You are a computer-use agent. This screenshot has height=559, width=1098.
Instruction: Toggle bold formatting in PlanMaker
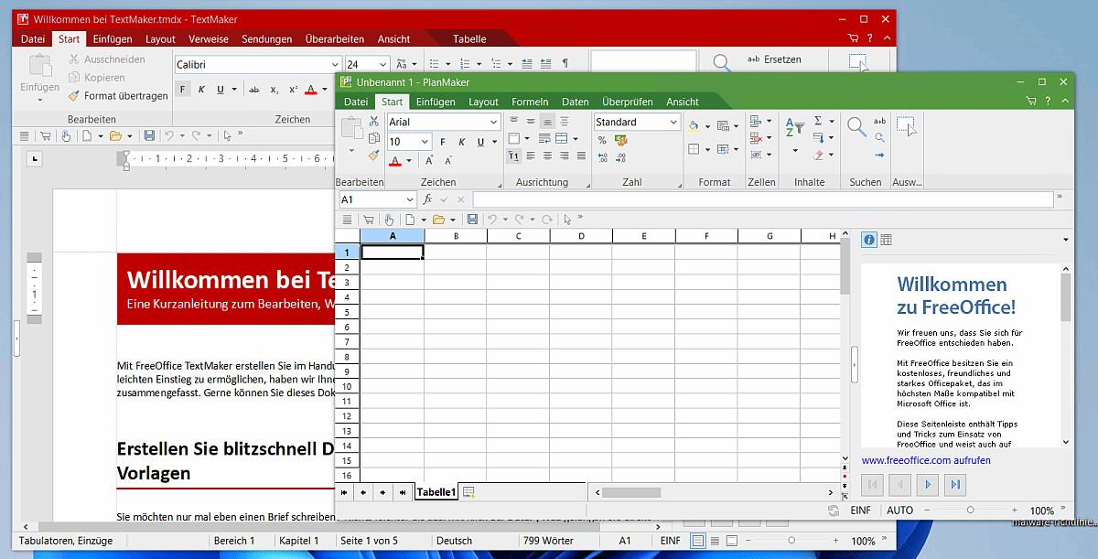pyautogui.click(x=443, y=141)
